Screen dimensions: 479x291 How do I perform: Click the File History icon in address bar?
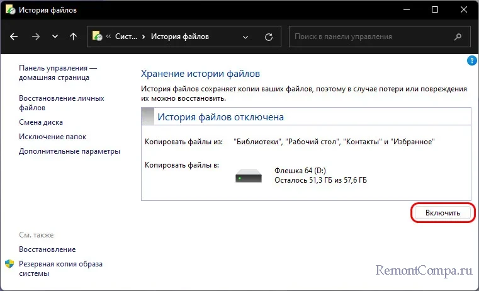click(x=98, y=37)
